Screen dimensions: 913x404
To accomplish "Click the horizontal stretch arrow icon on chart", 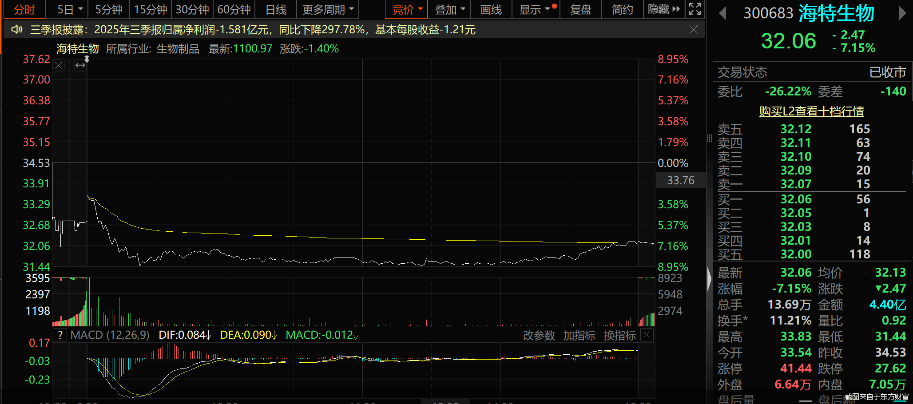I will click(80, 66).
